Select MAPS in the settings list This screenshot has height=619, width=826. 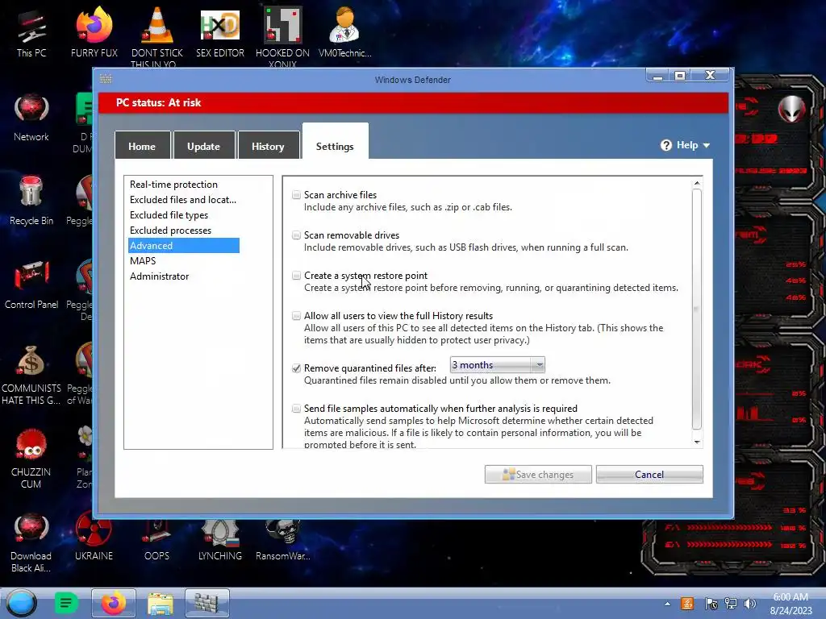coord(143,260)
